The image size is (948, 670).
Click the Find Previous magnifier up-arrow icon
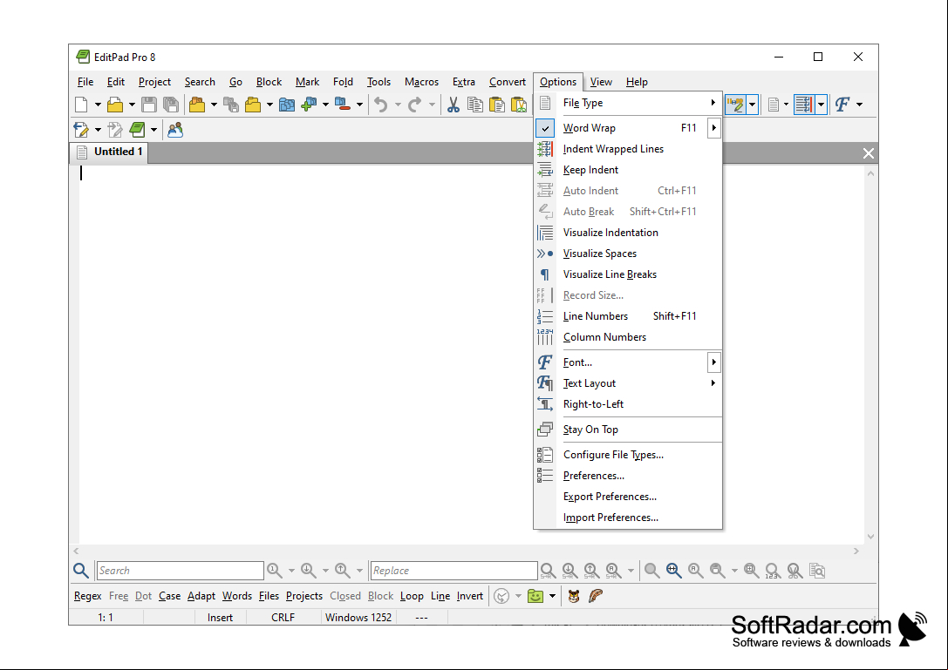click(342, 571)
